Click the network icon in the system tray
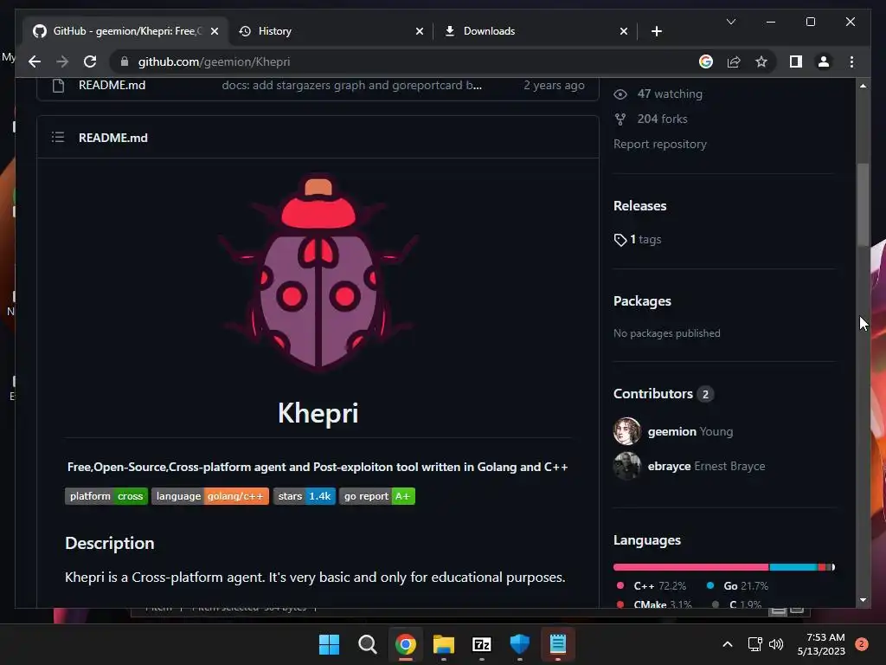This screenshot has height=665, width=886. (x=754, y=644)
